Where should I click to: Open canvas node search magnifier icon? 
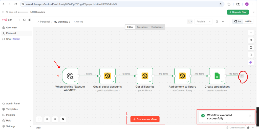[251, 40]
